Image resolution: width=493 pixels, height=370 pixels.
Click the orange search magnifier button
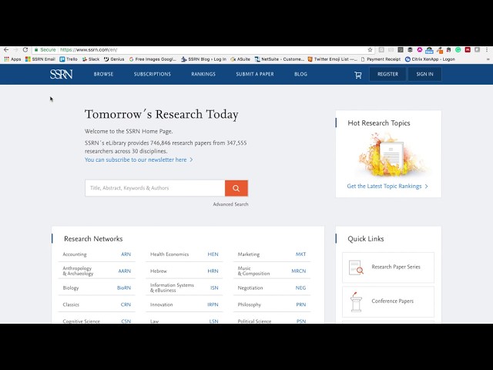click(236, 188)
